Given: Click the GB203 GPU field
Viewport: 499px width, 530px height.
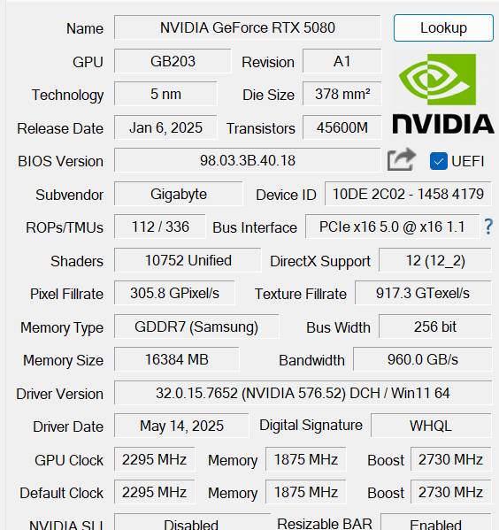Looking at the screenshot, I should point(173,61).
